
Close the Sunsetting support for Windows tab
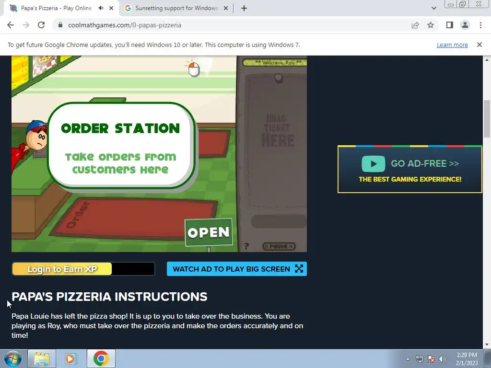(x=226, y=8)
